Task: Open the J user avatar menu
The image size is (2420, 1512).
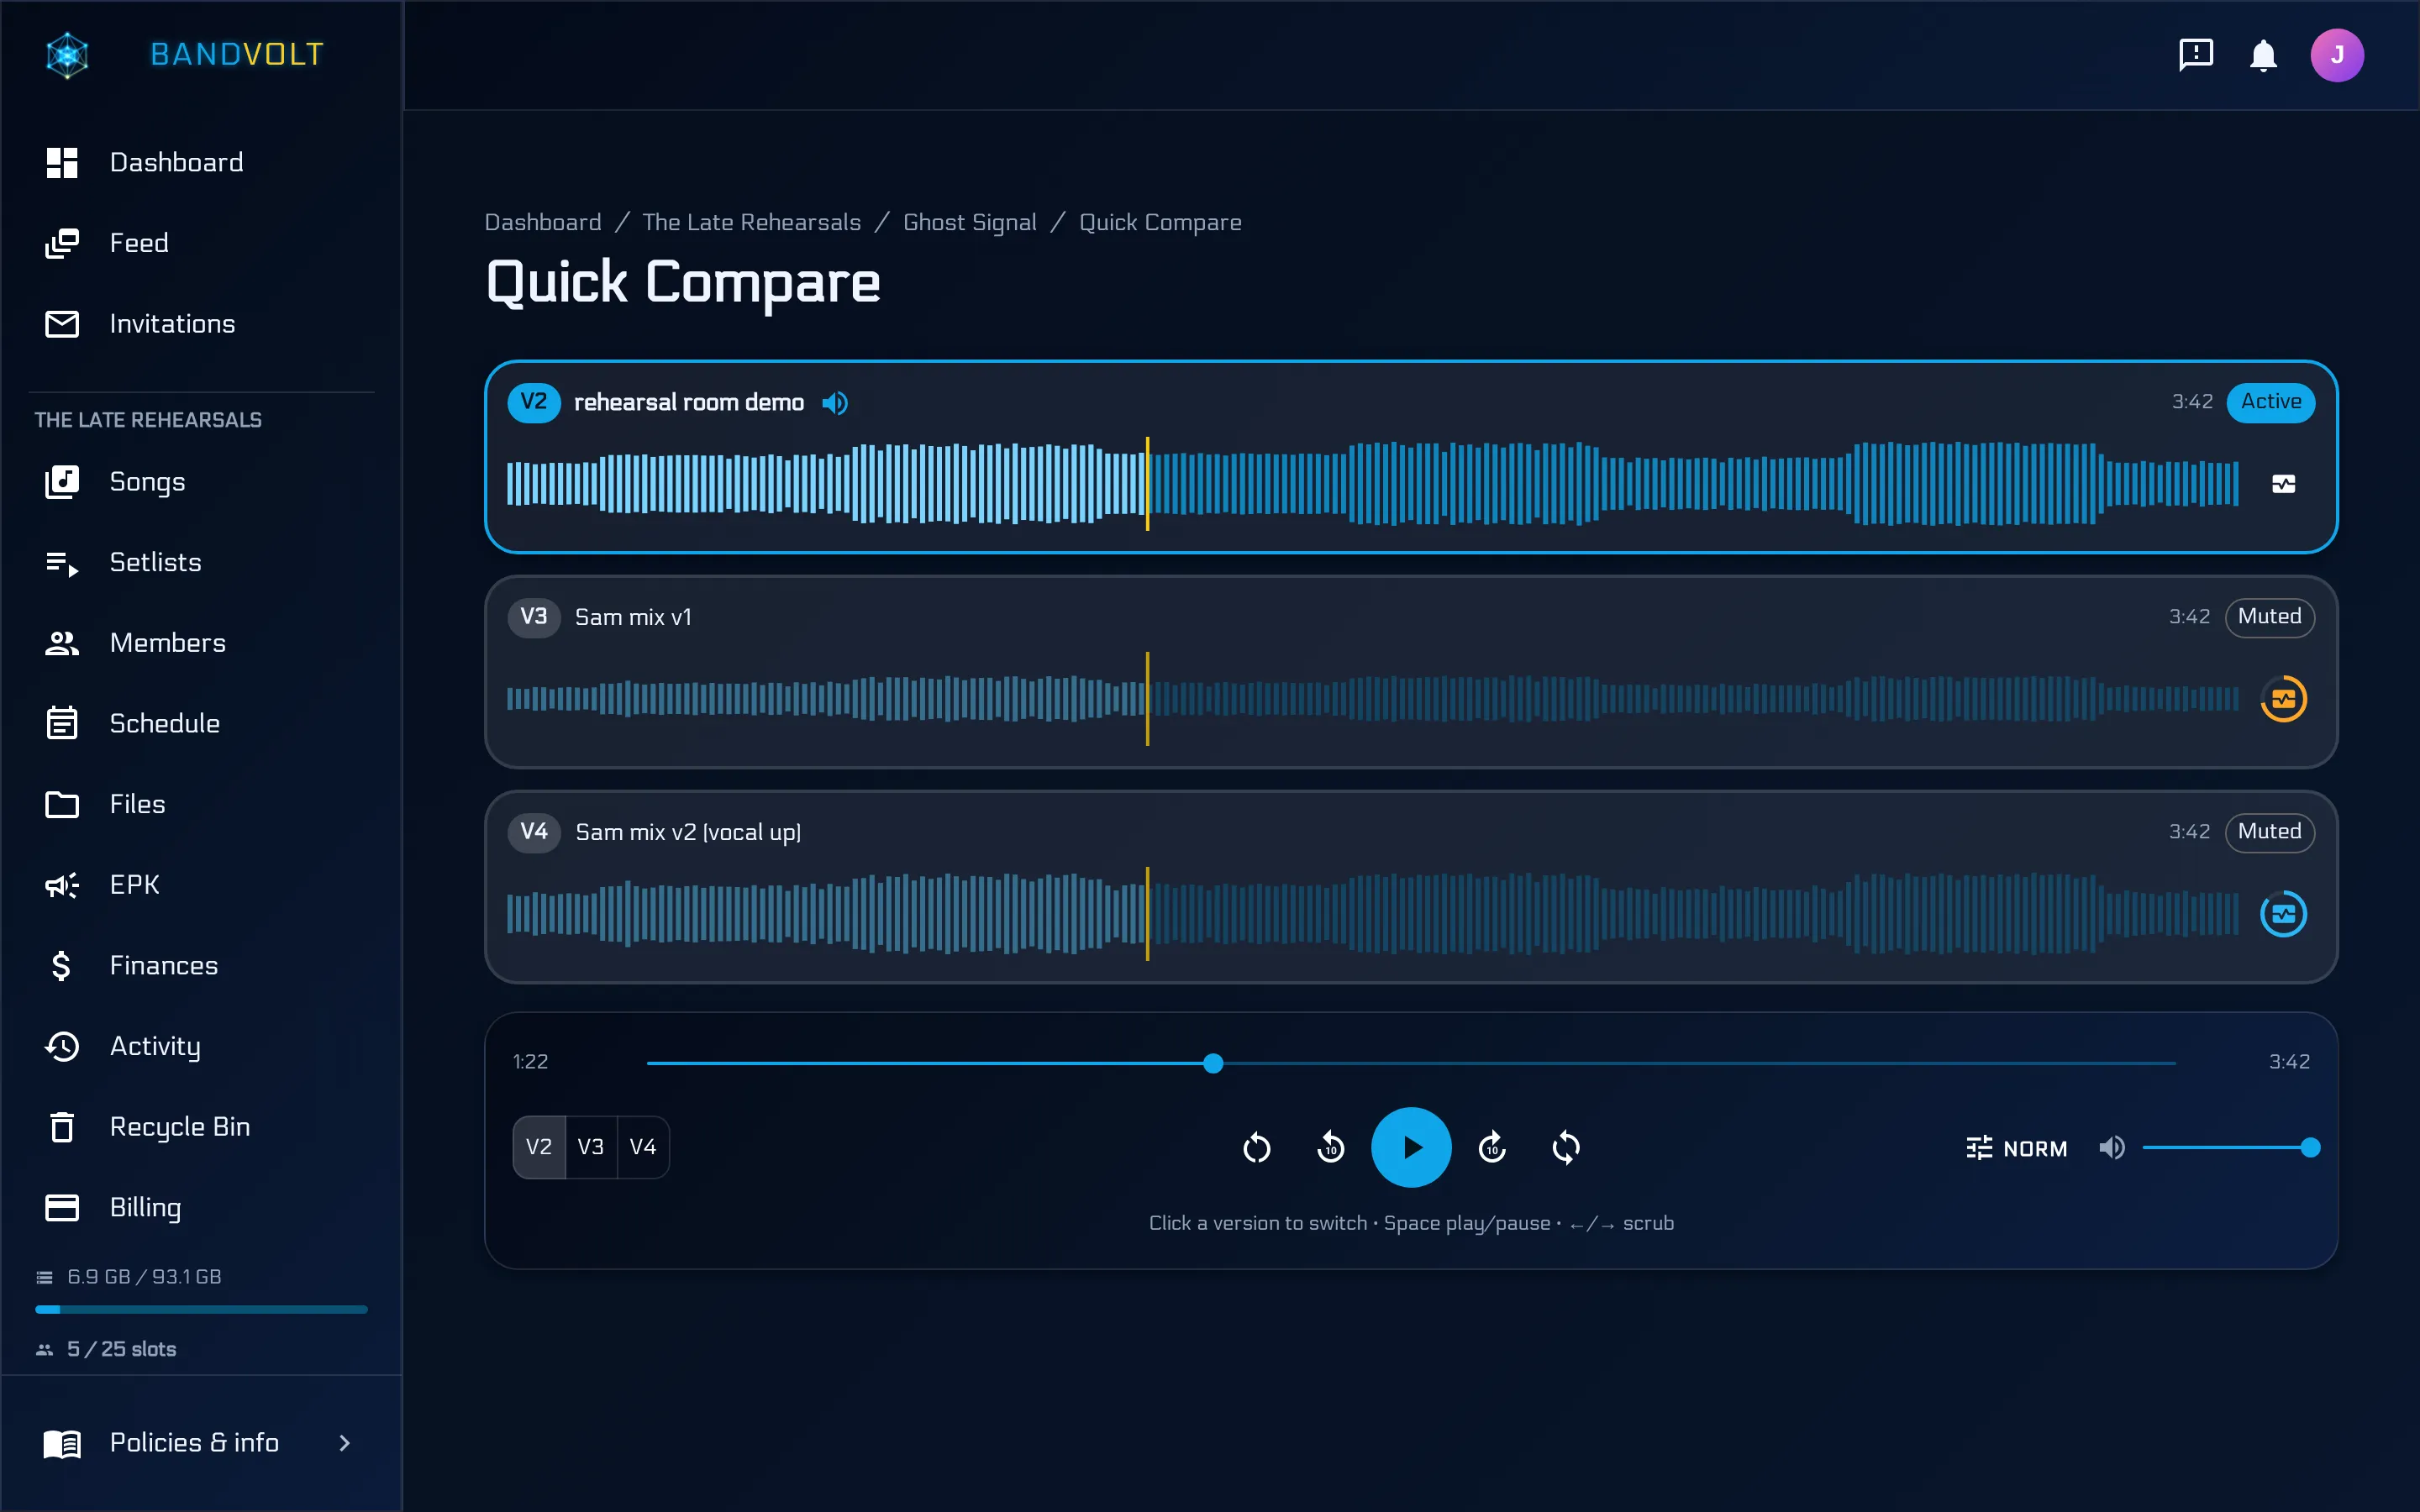Action: (2337, 55)
